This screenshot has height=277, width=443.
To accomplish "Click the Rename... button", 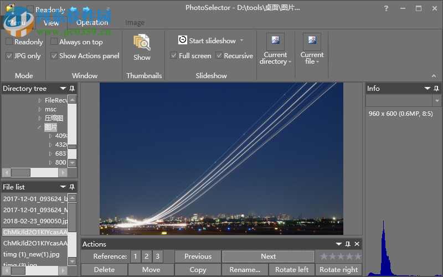I will tap(245, 270).
